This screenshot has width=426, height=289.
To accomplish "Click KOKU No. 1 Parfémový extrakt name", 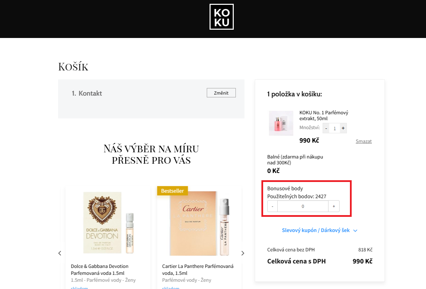I will coord(324,116).
